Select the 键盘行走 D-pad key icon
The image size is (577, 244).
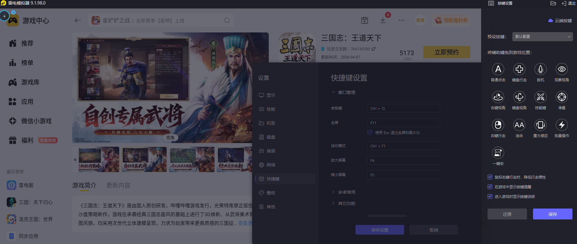(x=519, y=69)
